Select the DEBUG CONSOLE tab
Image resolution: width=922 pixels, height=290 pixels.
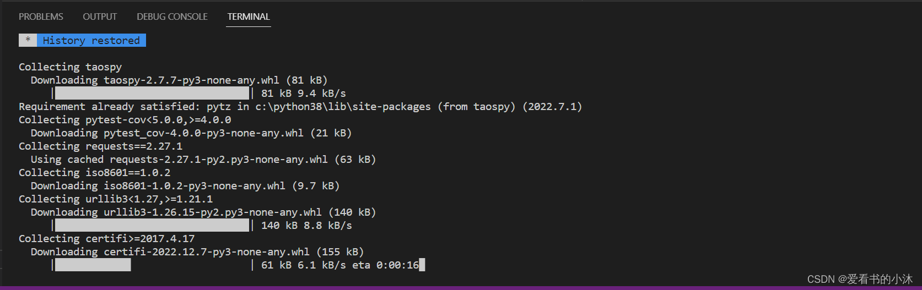pyautogui.click(x=172, y=17)
